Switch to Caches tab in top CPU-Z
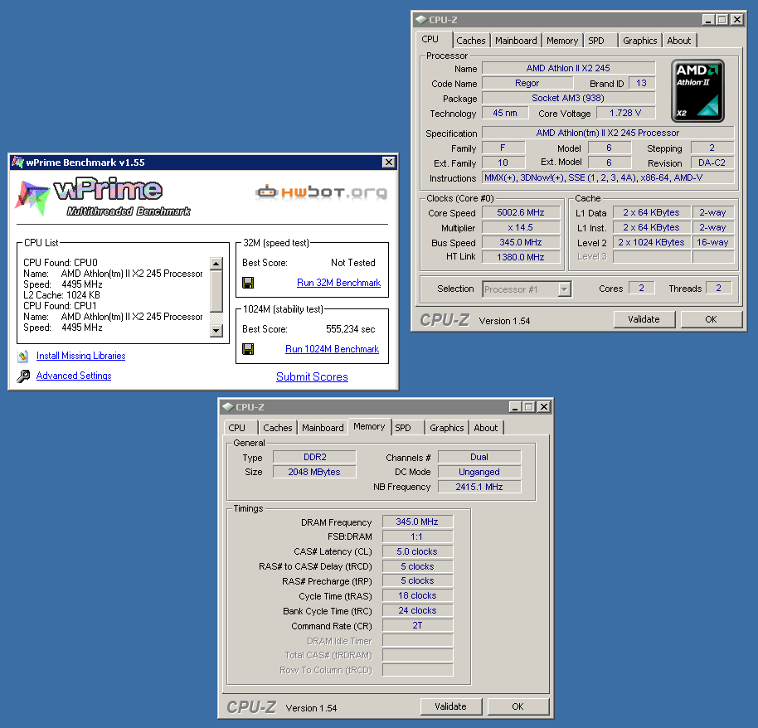The width and height of the screenshot is (758, 728). click(x=470, y=41)
